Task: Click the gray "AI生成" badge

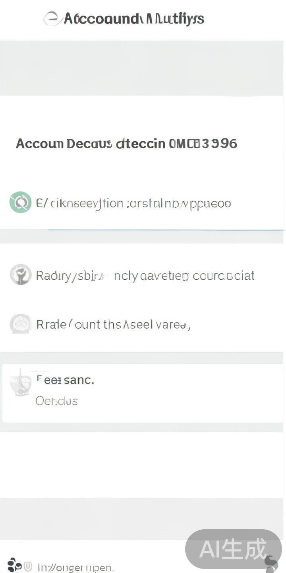Action: click(233, 549)
